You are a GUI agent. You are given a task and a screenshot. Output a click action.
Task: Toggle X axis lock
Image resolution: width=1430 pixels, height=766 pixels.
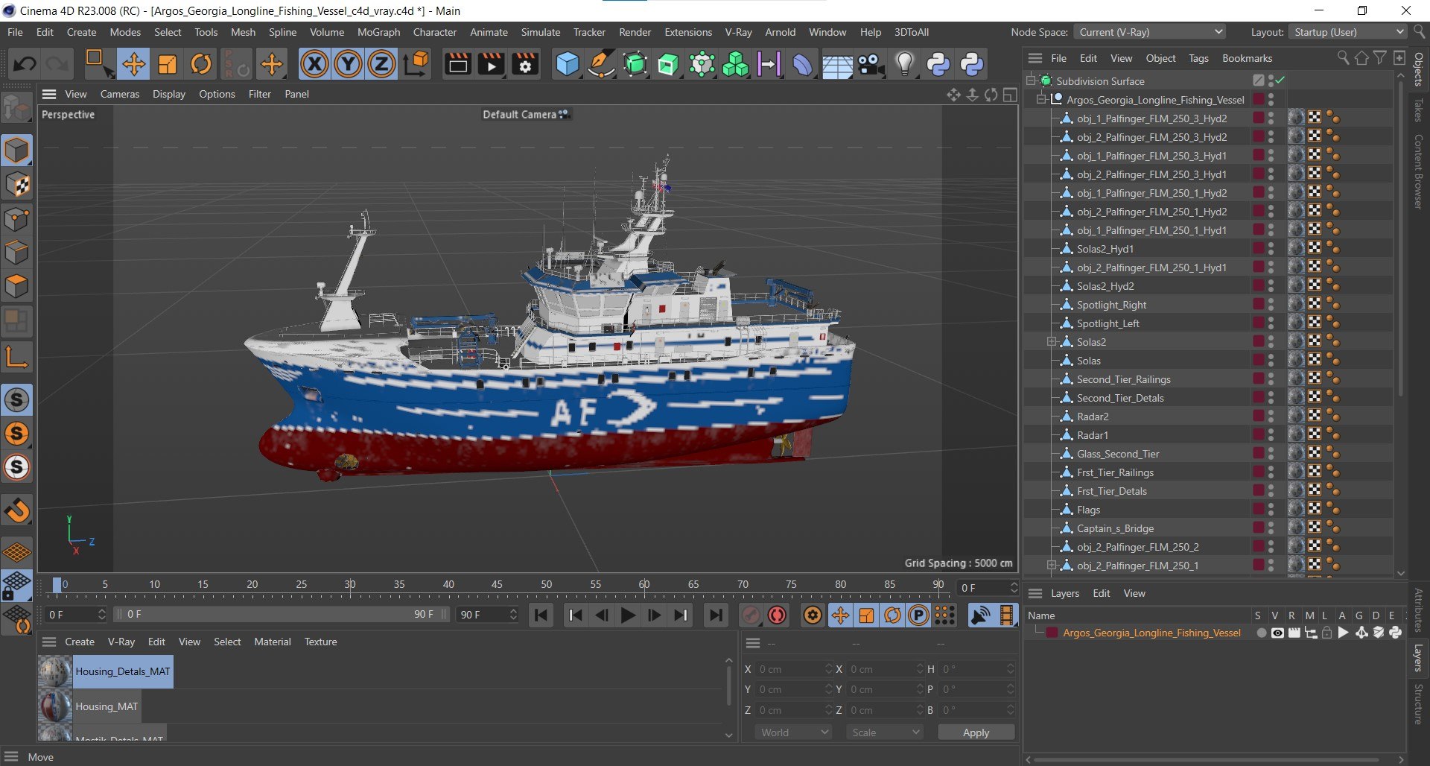(x=314, y=64)
